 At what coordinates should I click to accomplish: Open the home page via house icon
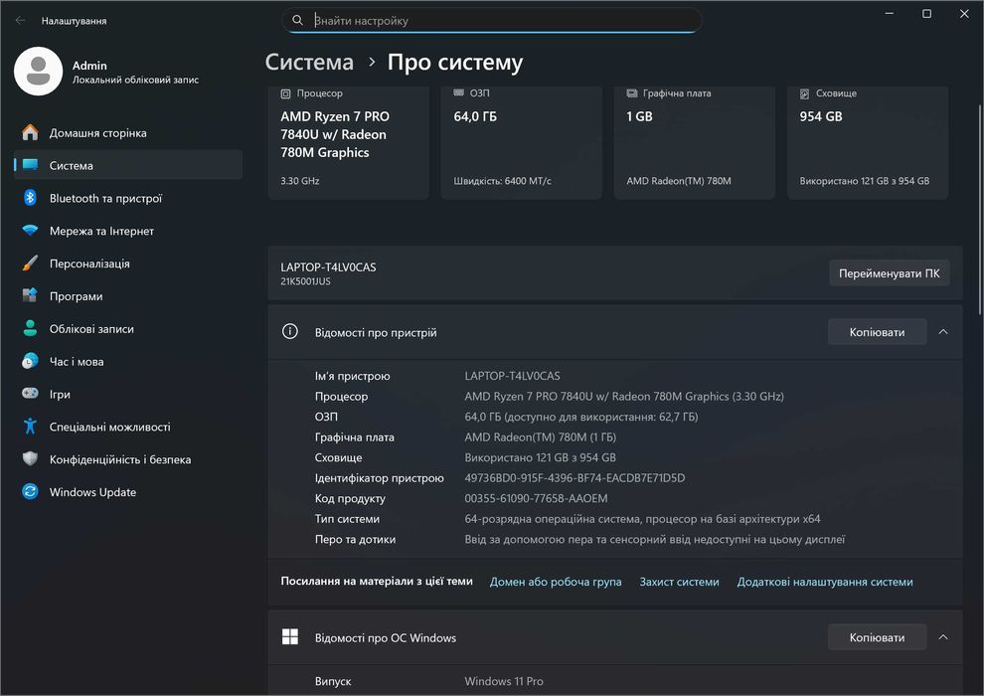tap(30, 132)
